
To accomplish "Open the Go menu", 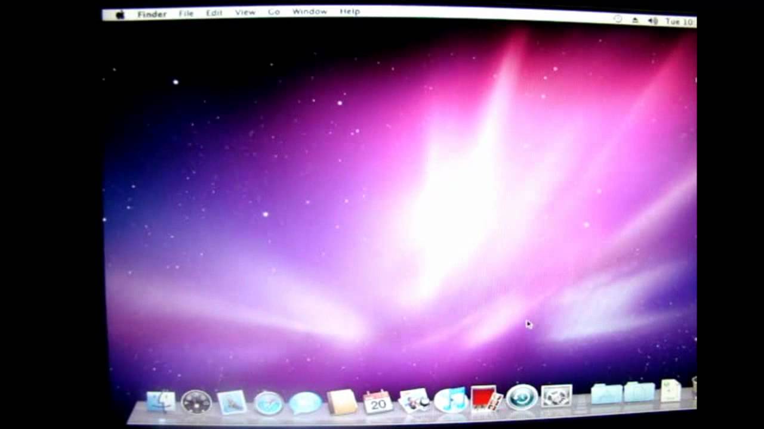I will [x=274, y=12].
